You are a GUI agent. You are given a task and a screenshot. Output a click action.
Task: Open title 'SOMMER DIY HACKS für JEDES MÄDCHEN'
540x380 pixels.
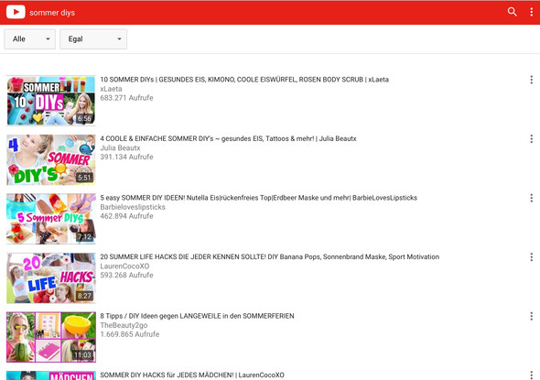point(192,375)
